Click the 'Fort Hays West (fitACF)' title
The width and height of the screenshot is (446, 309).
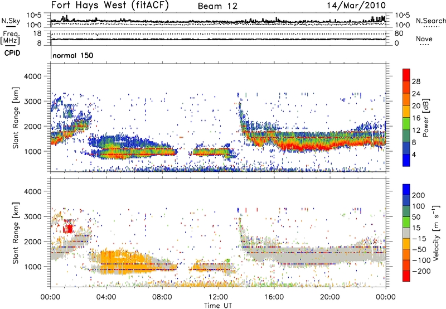coord(110,5)
